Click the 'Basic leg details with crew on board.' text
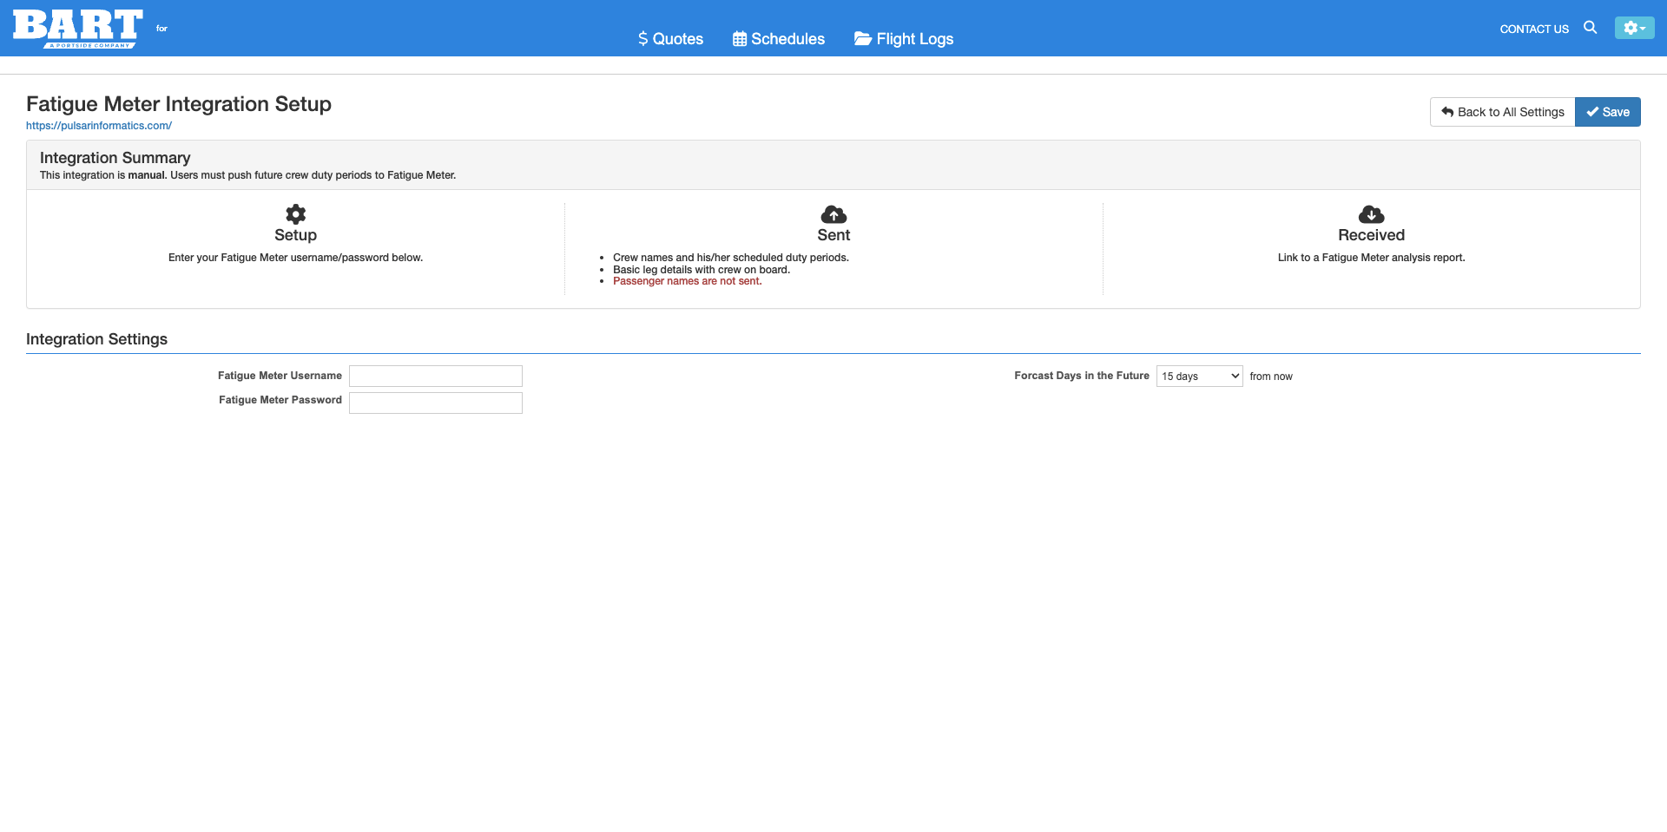1667x832 pixels. coord(702,270)
